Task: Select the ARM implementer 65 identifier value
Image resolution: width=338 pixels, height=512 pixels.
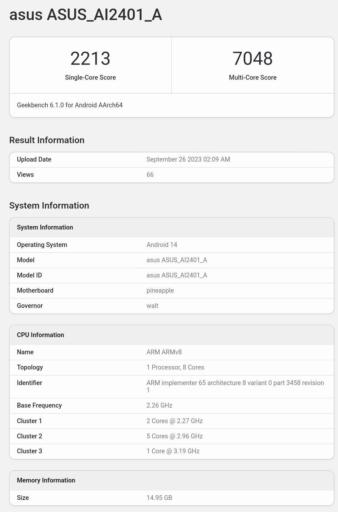Action: [235, 386]
